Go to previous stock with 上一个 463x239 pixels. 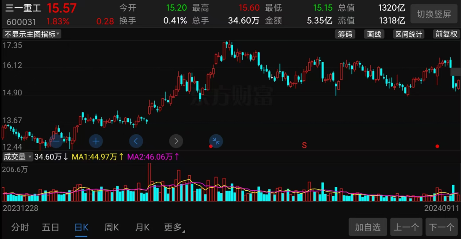[406, 227]
